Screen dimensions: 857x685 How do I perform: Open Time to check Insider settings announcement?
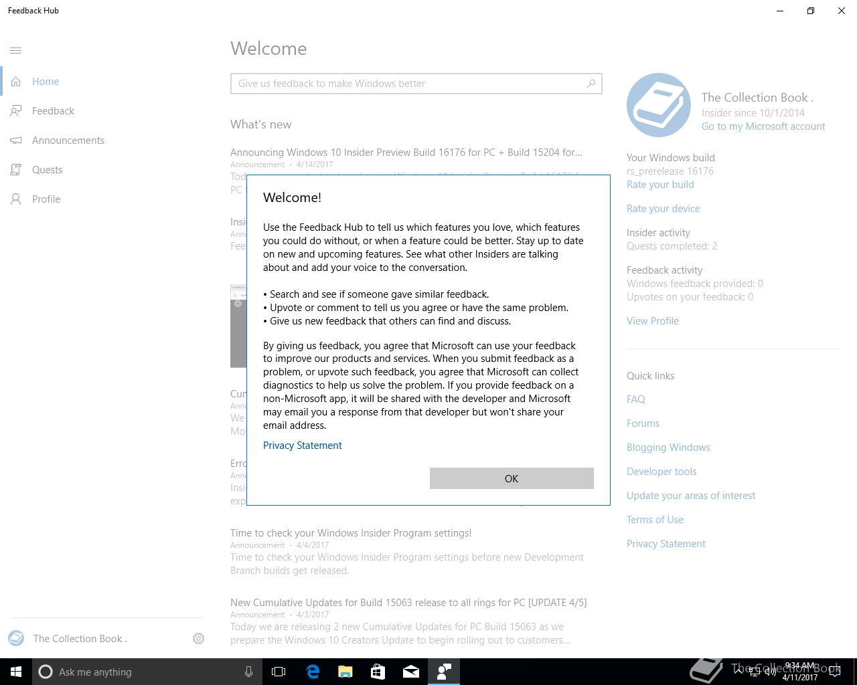(351, 533)
